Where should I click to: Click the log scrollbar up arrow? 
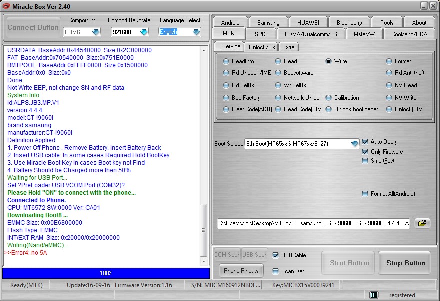coord(204,50)
